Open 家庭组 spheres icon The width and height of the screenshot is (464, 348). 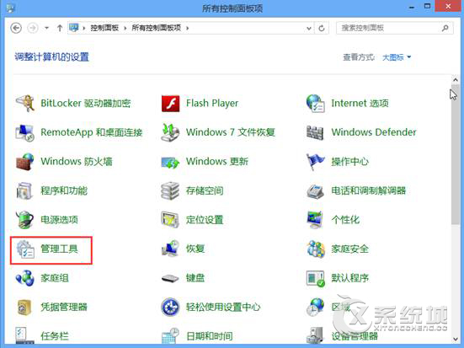(25, 278)
